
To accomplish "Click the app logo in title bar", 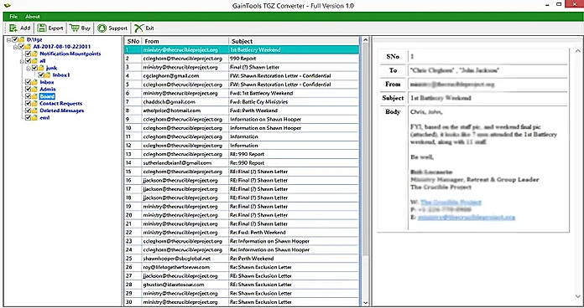I will coord(7,5).
